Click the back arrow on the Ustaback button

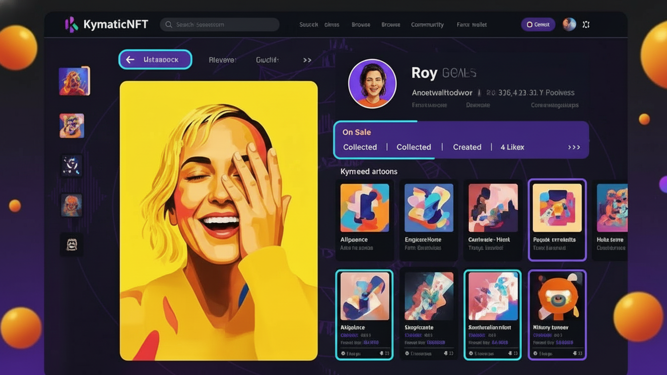(130, 60)
